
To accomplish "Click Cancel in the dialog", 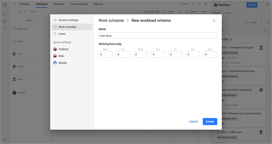I will (193, 122).
